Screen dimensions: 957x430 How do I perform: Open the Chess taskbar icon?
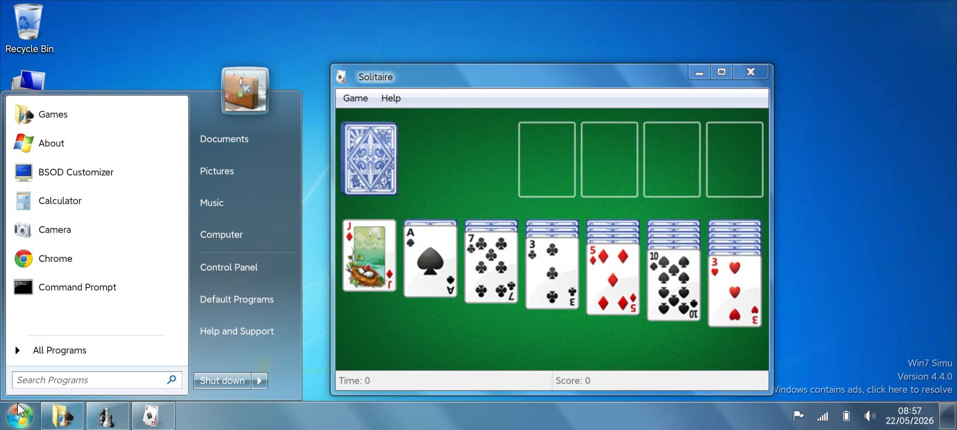108,416
